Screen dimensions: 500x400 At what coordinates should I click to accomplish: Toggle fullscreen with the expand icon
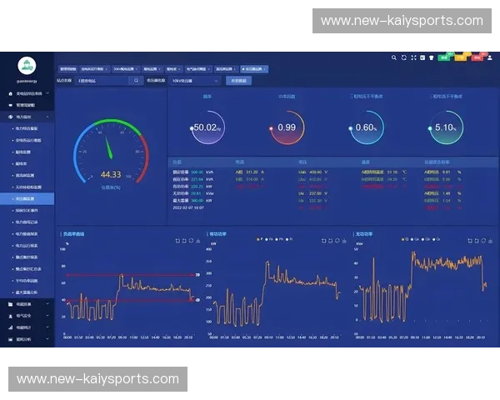[413, 57]
